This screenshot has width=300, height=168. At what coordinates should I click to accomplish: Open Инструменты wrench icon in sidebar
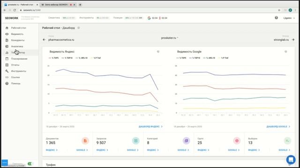[7, 71]
